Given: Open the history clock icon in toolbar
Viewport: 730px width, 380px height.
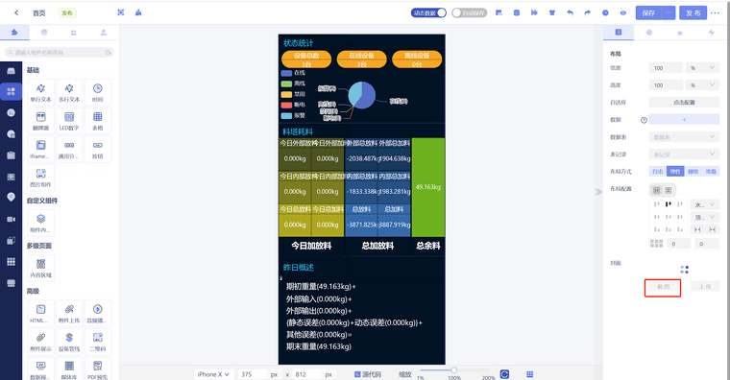Looking at the screenshot, I should coord(605,13).
